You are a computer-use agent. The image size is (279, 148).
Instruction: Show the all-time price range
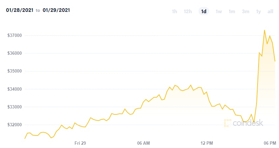[270, 12]
